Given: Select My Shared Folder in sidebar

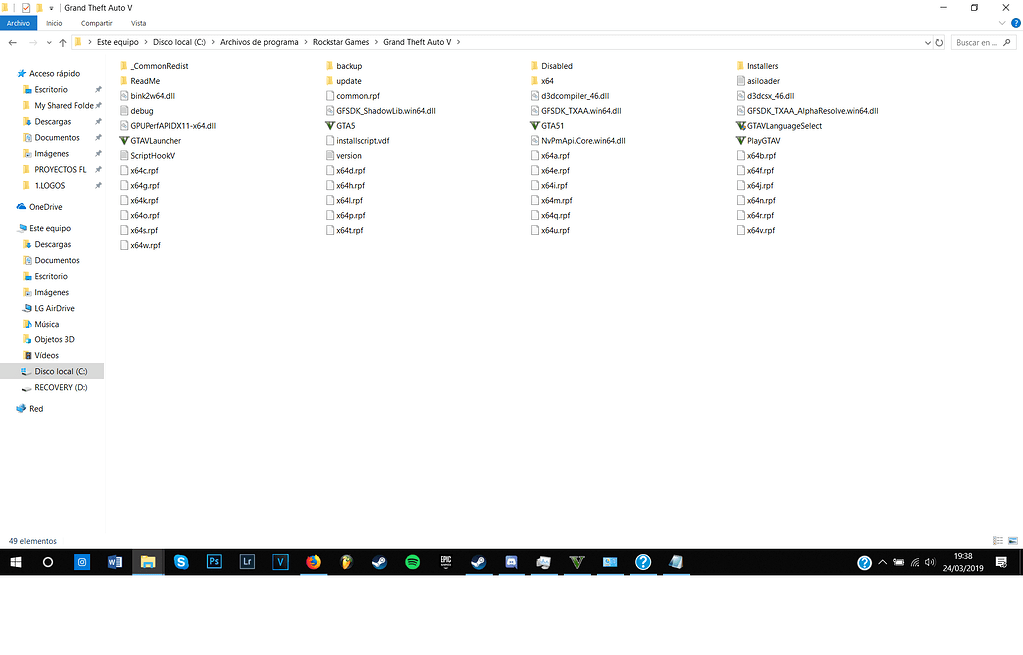Looking at the screenshot, I should (63, 105).
